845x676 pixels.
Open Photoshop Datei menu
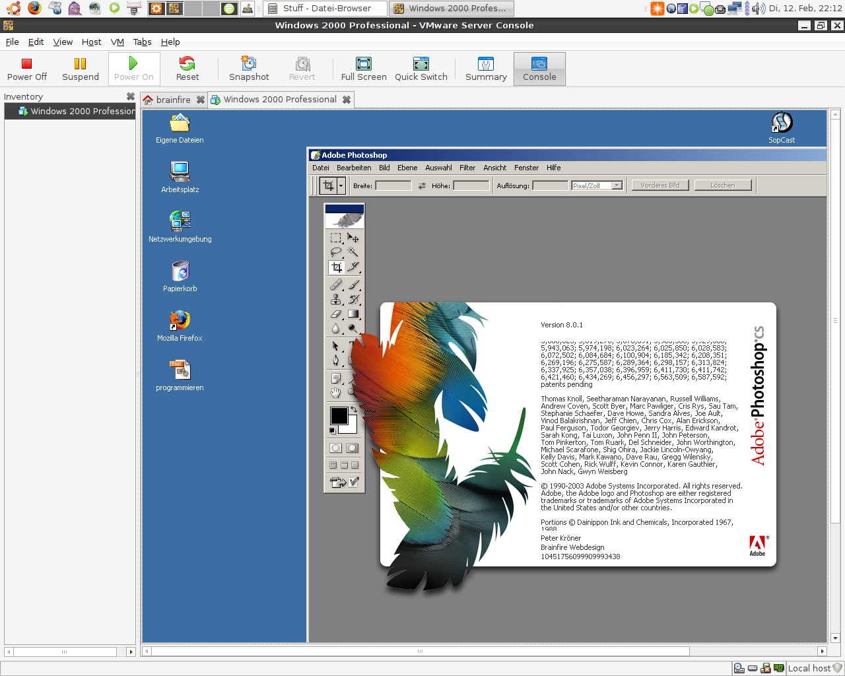coord(321,168)
